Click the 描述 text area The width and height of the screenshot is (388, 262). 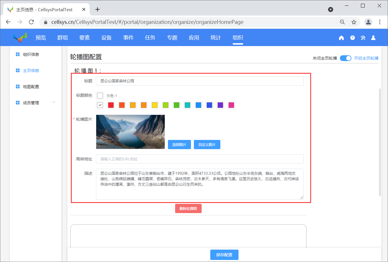coord(200,184)
